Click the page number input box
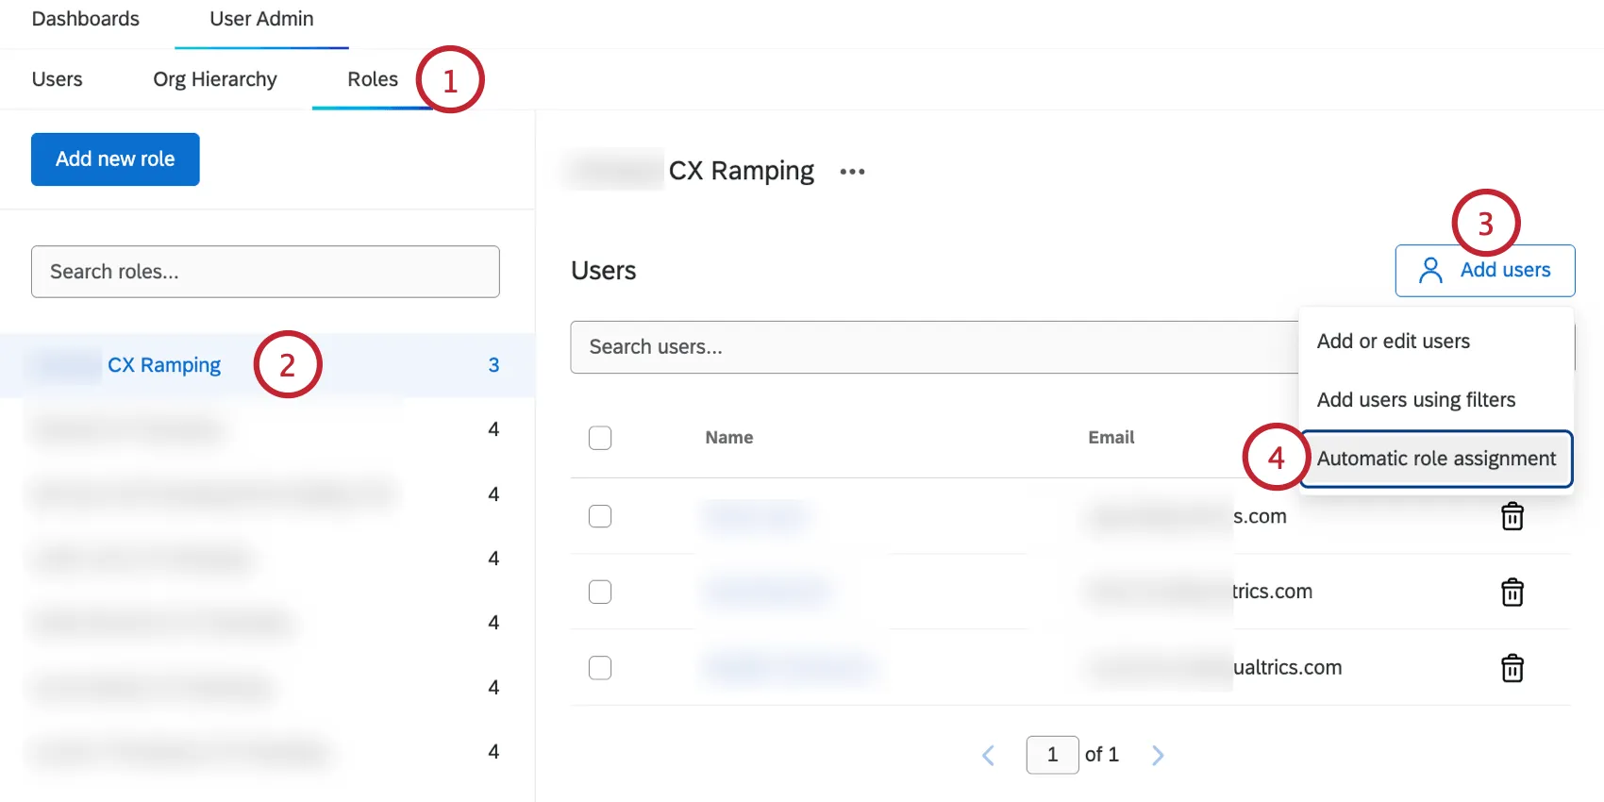Image resolution: width=1604 pixels, height=802 pixels. (1052, 755)
